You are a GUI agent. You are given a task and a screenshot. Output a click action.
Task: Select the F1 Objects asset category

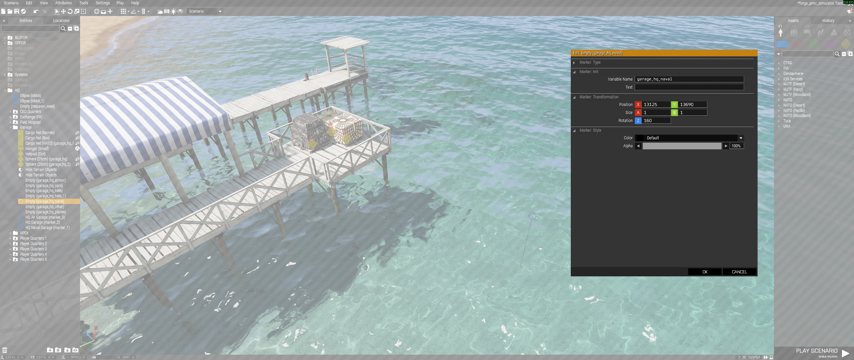coord(781,31)
